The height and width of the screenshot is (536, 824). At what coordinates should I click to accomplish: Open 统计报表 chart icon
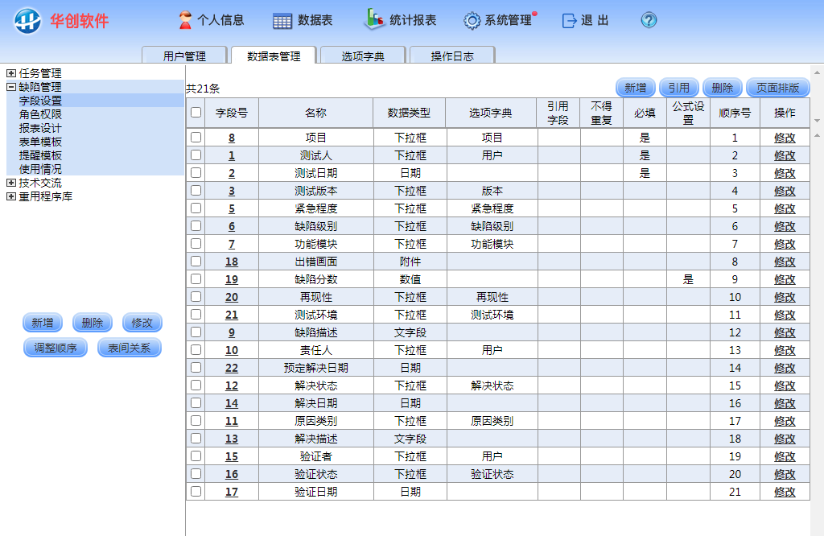tap(374, 19)
